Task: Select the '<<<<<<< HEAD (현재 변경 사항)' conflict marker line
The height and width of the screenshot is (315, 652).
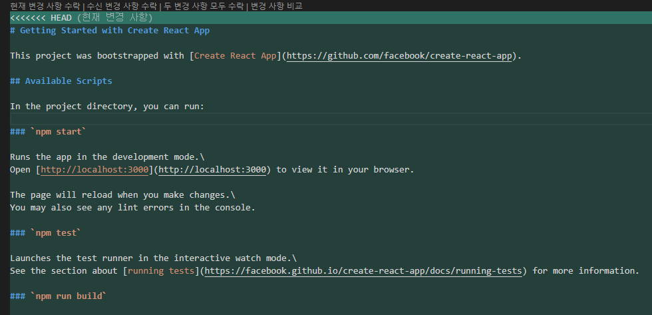Action: 331,18
